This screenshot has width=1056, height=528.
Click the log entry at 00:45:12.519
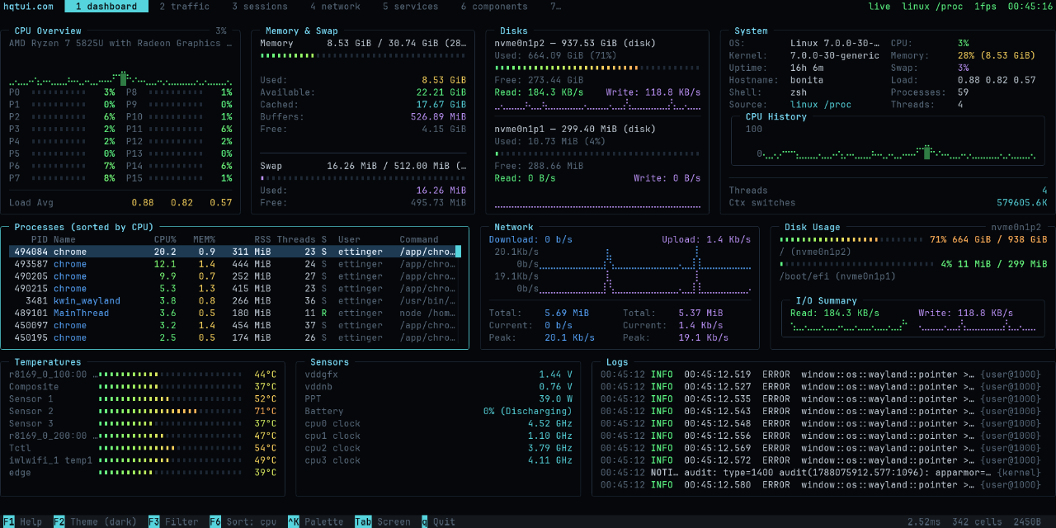(821, 375)
